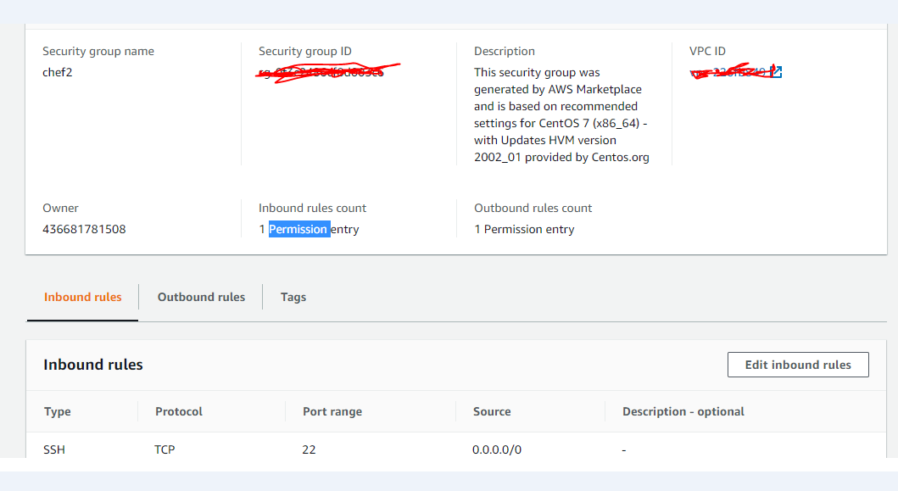Select the Port range column header

(x=332, y=411)
